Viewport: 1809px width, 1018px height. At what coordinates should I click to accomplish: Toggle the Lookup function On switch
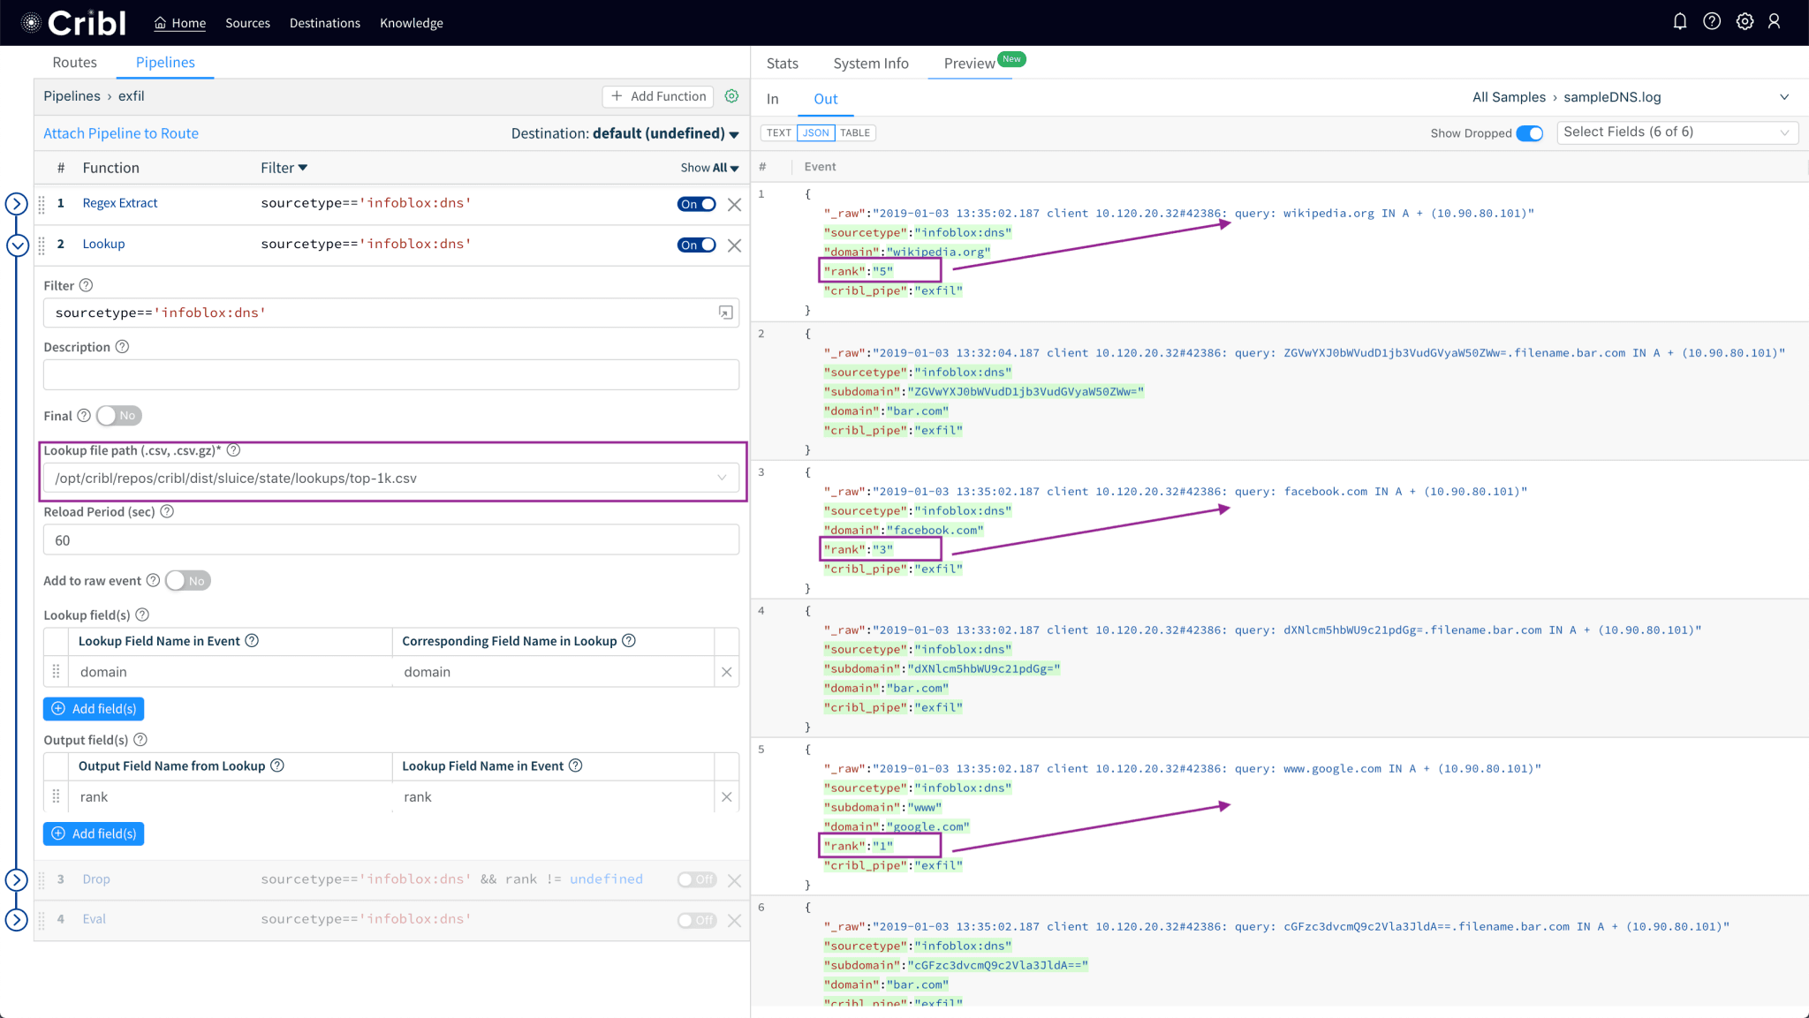[x=696, y=245]
